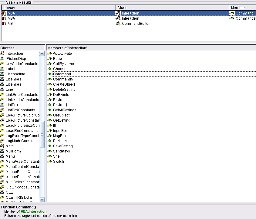Follow the Interaction class link
Screen dimensions: 256x219
(x=38, y=212)
